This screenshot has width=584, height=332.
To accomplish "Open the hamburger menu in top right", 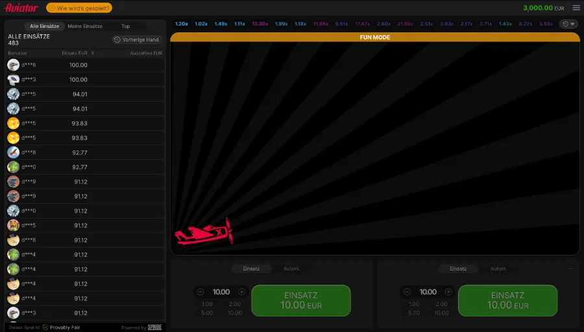I will (576, 8).
